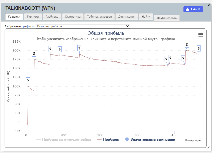
Task: Toggle the 'Прибыль за минусом рейка' series
Action: (63, 139)
